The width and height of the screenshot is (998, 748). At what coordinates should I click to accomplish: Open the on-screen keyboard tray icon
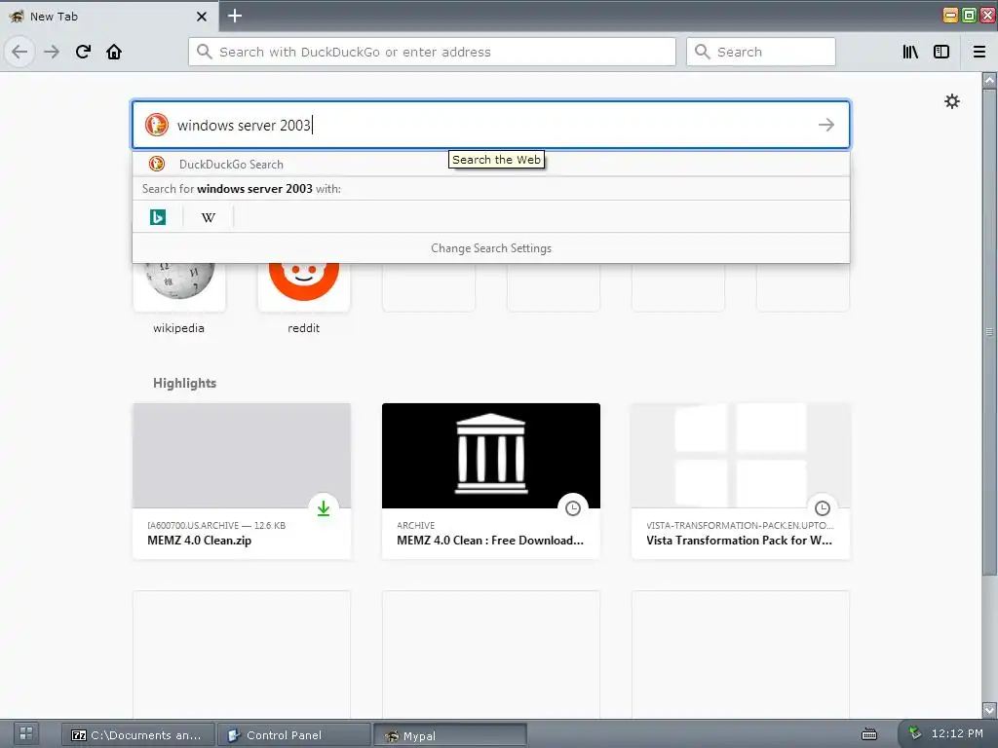click(868, 734)
